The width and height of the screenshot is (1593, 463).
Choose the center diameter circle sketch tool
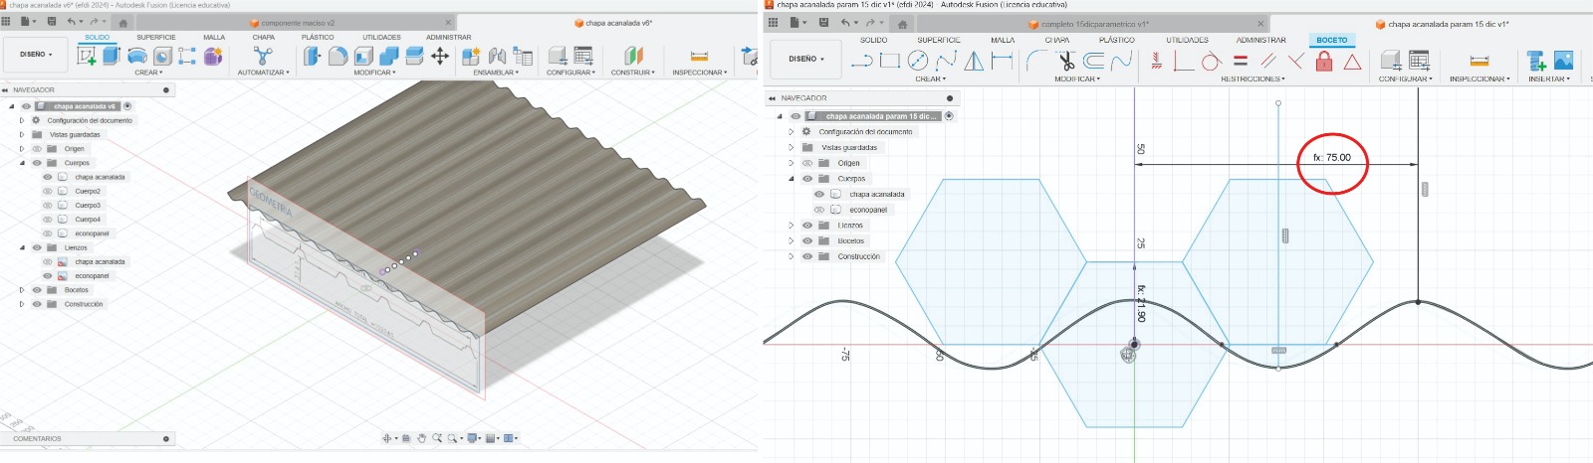click(x=918, y=62)
